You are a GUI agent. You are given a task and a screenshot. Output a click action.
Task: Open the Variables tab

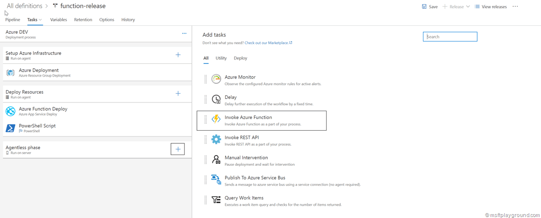(x=59, y=20)
